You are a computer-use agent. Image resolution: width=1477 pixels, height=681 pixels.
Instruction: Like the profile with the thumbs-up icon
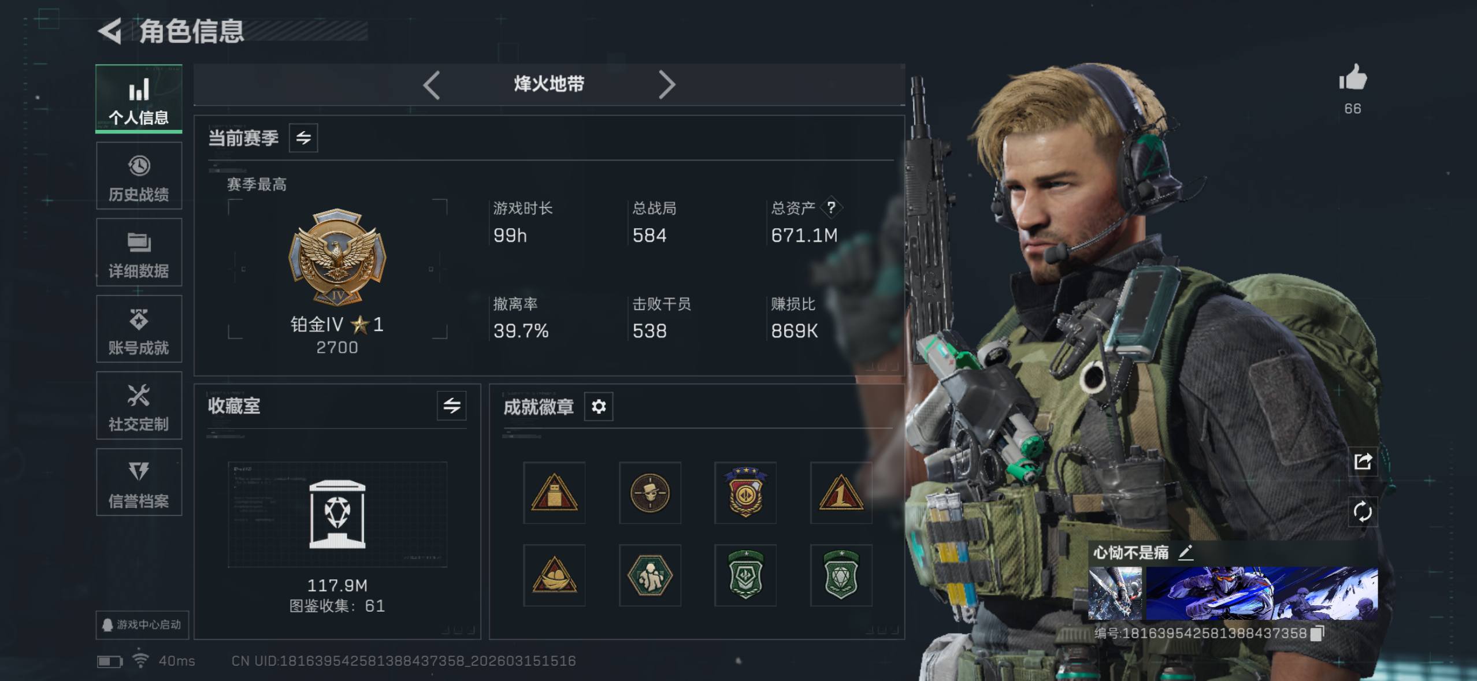click(x=1353, y=77)
